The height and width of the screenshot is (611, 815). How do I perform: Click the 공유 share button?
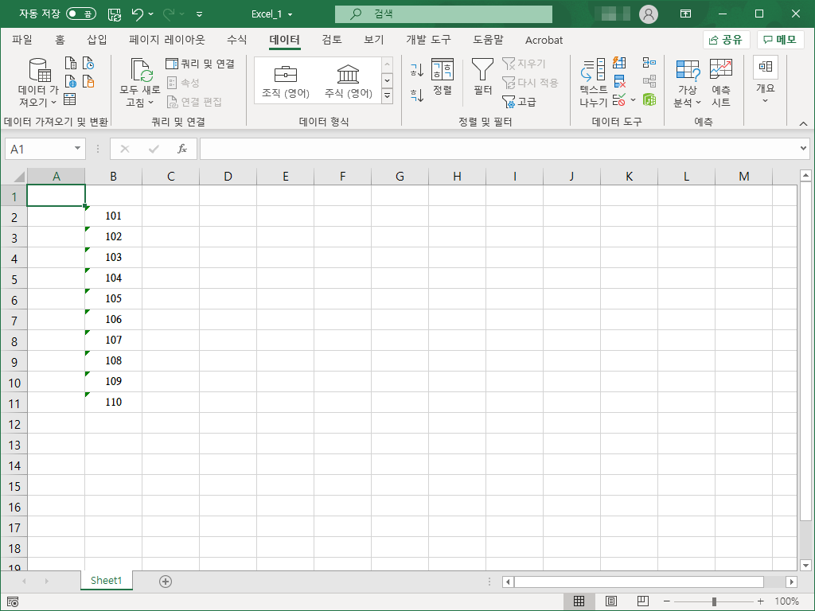(x=726, y=40)
